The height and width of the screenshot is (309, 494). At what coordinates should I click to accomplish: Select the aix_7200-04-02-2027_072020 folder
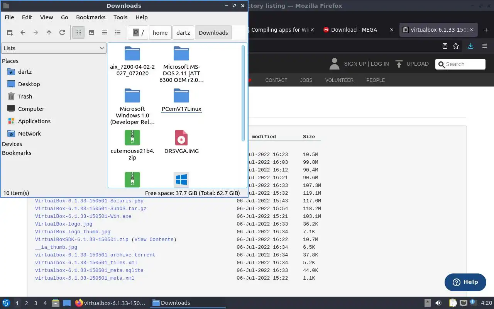pyautogui.click(x=132, y=61)
